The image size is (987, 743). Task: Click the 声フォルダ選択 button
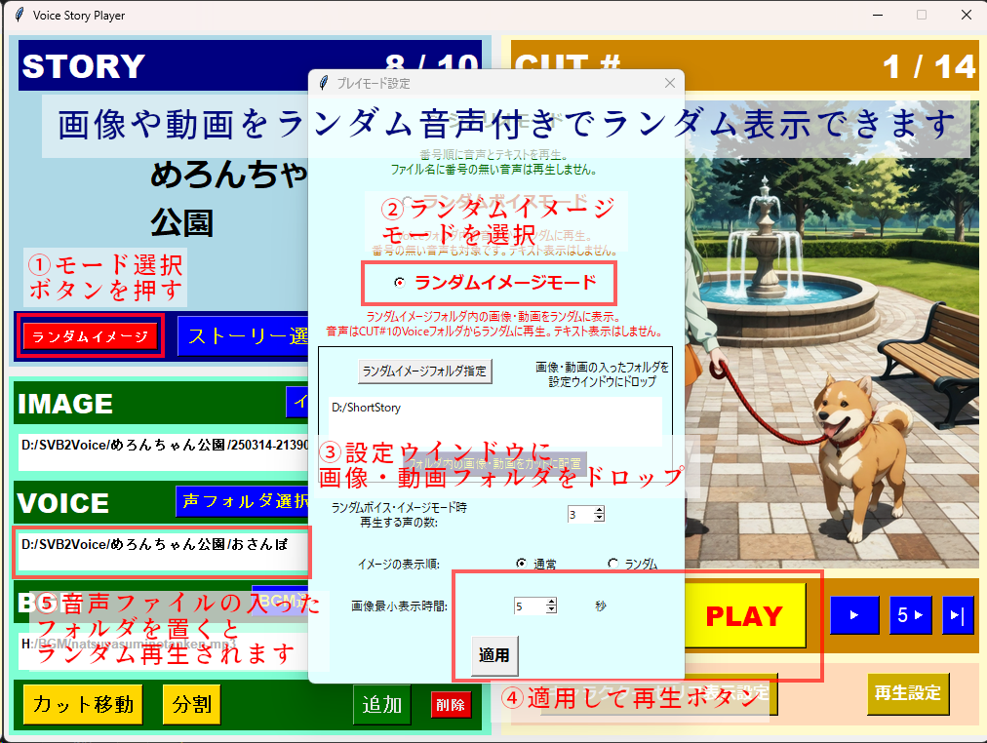(x=242, y=501)
